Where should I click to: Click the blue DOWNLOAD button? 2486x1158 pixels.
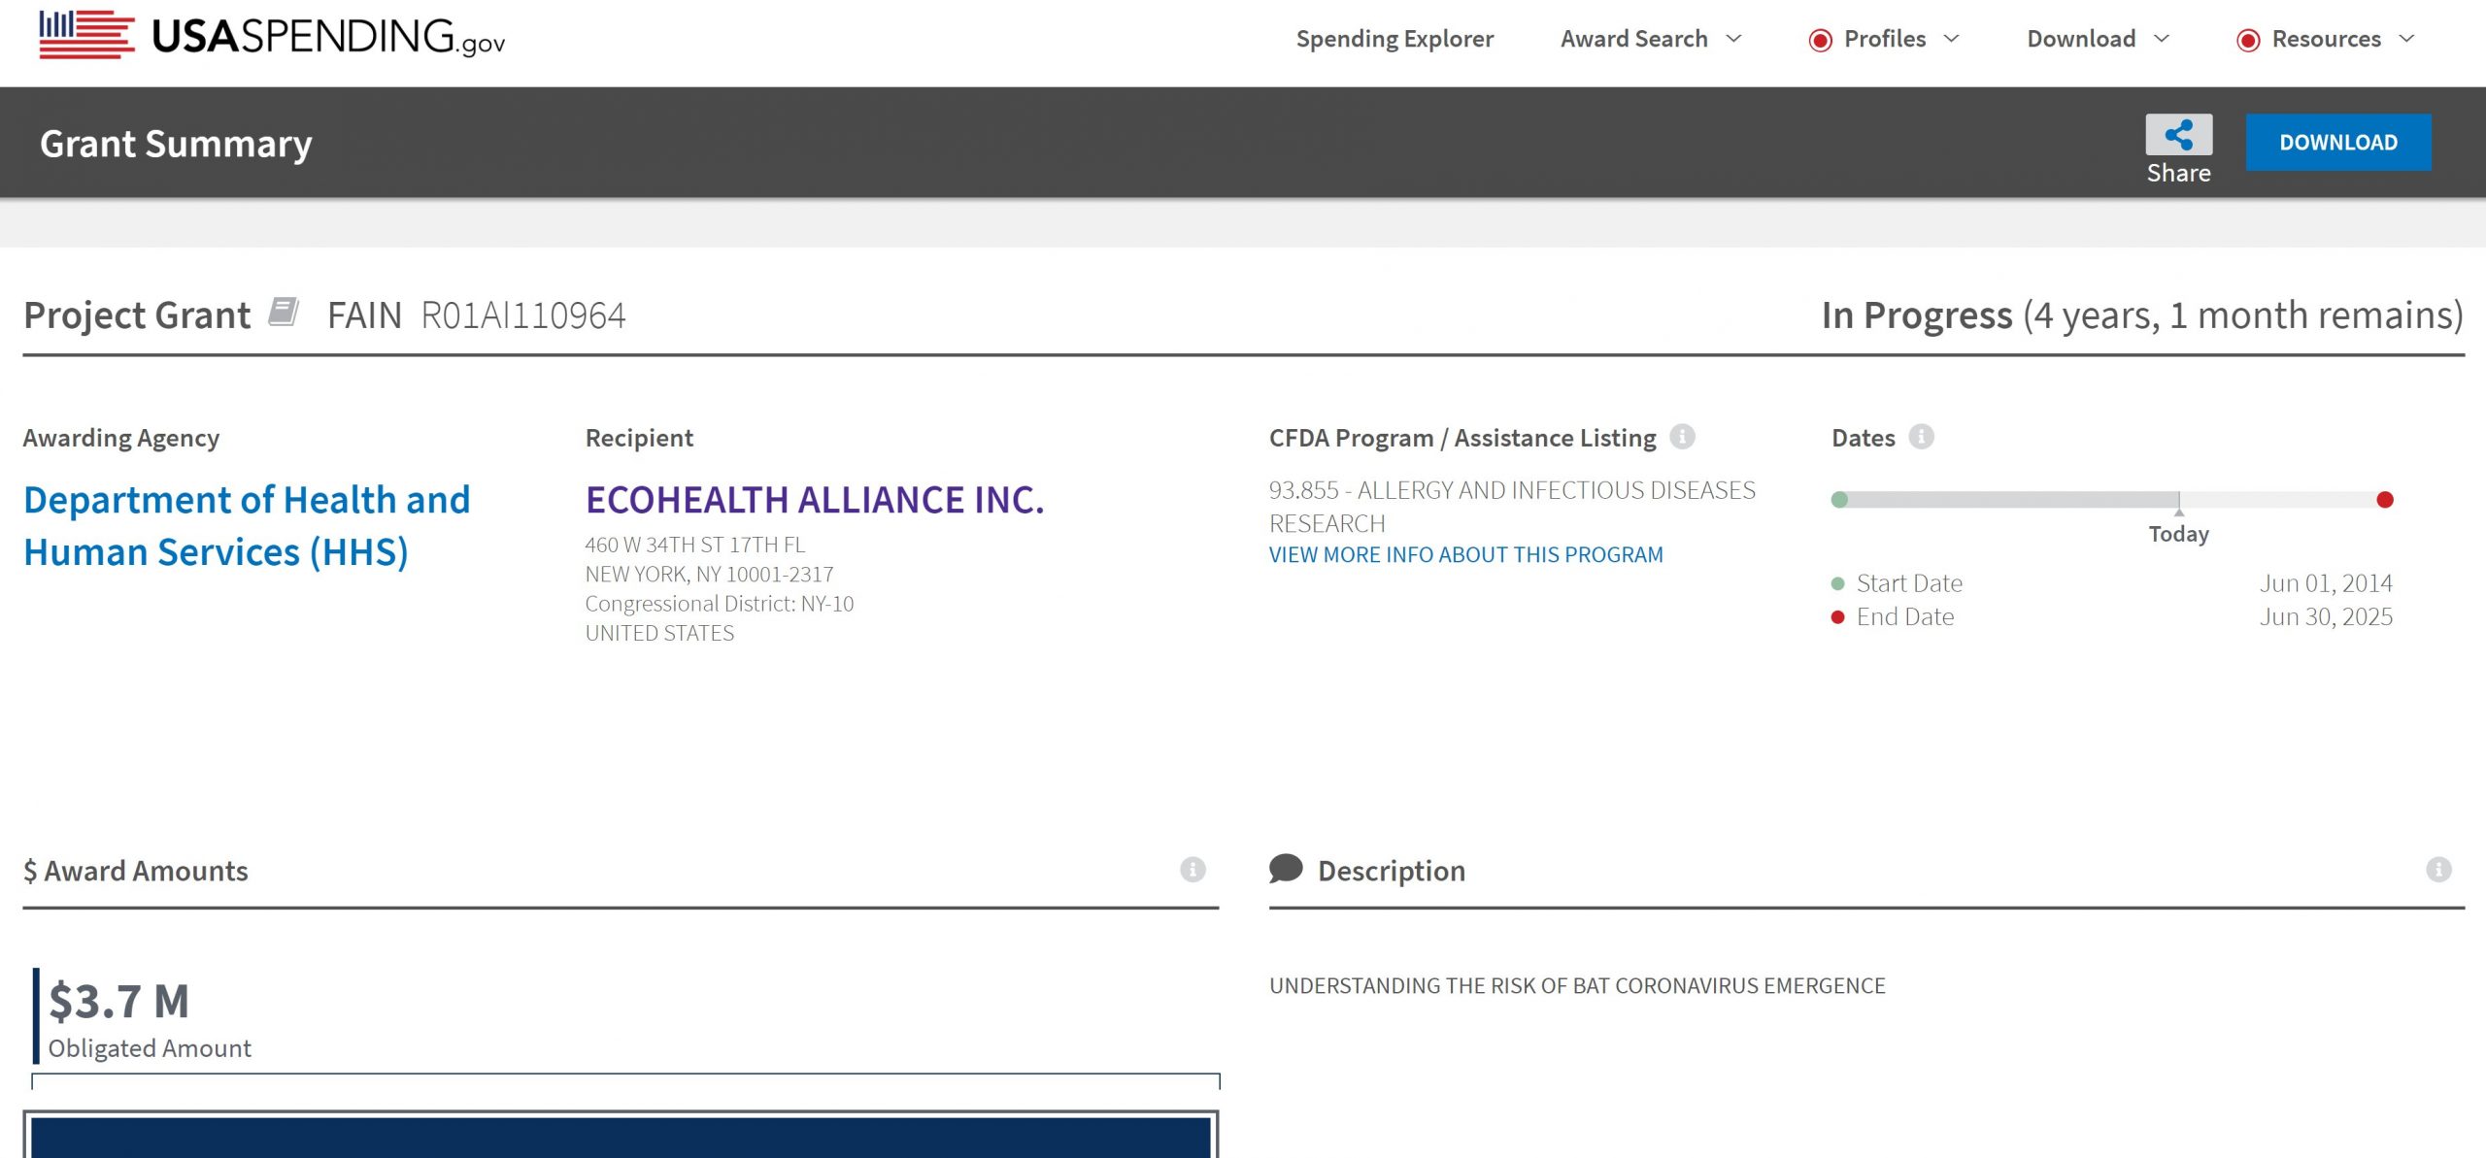[2338, 143]
